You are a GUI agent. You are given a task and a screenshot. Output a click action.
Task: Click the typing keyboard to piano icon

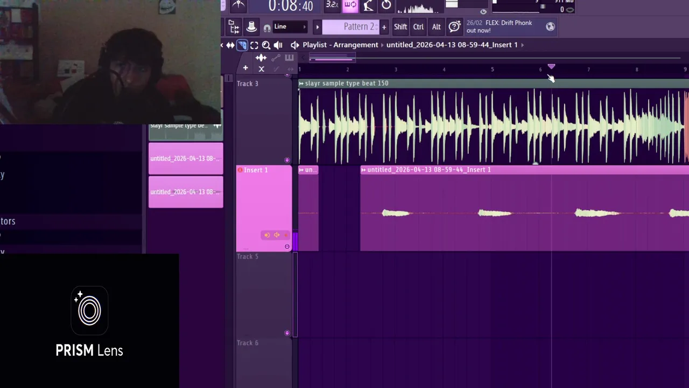point(368,5)
